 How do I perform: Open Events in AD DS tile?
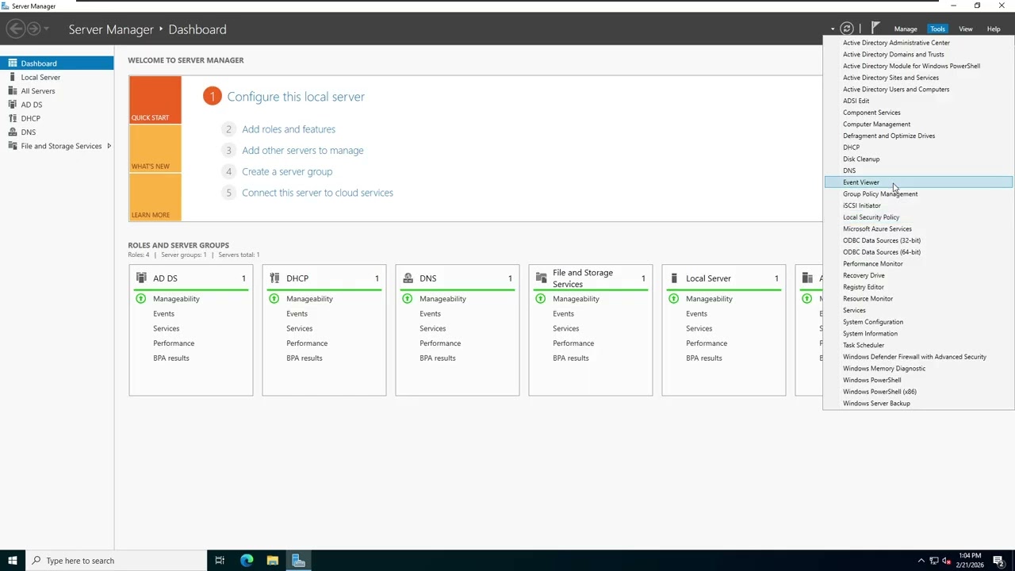[163, 314]
